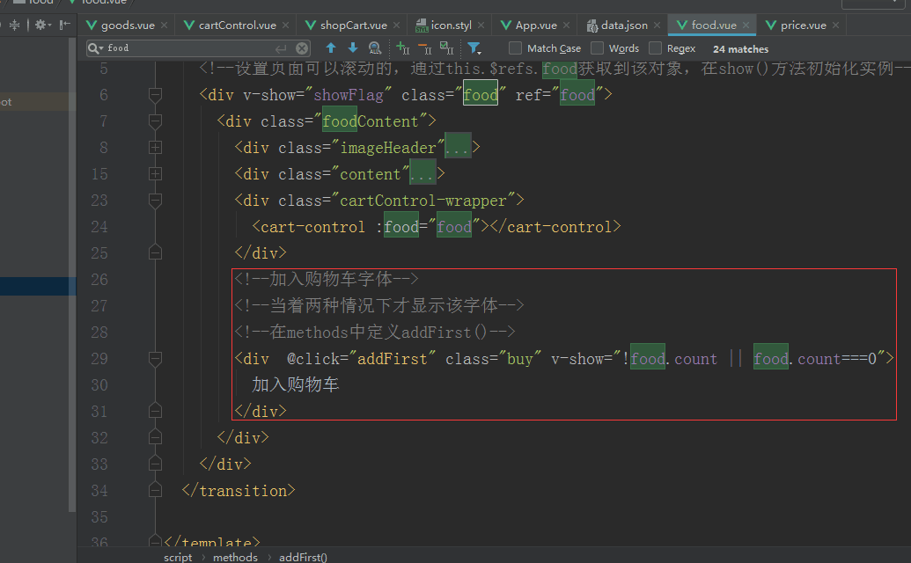911x563 pixels.
Task: Collapse the cartControl-wrapper fold at line 23
Action: coord(155,201)
